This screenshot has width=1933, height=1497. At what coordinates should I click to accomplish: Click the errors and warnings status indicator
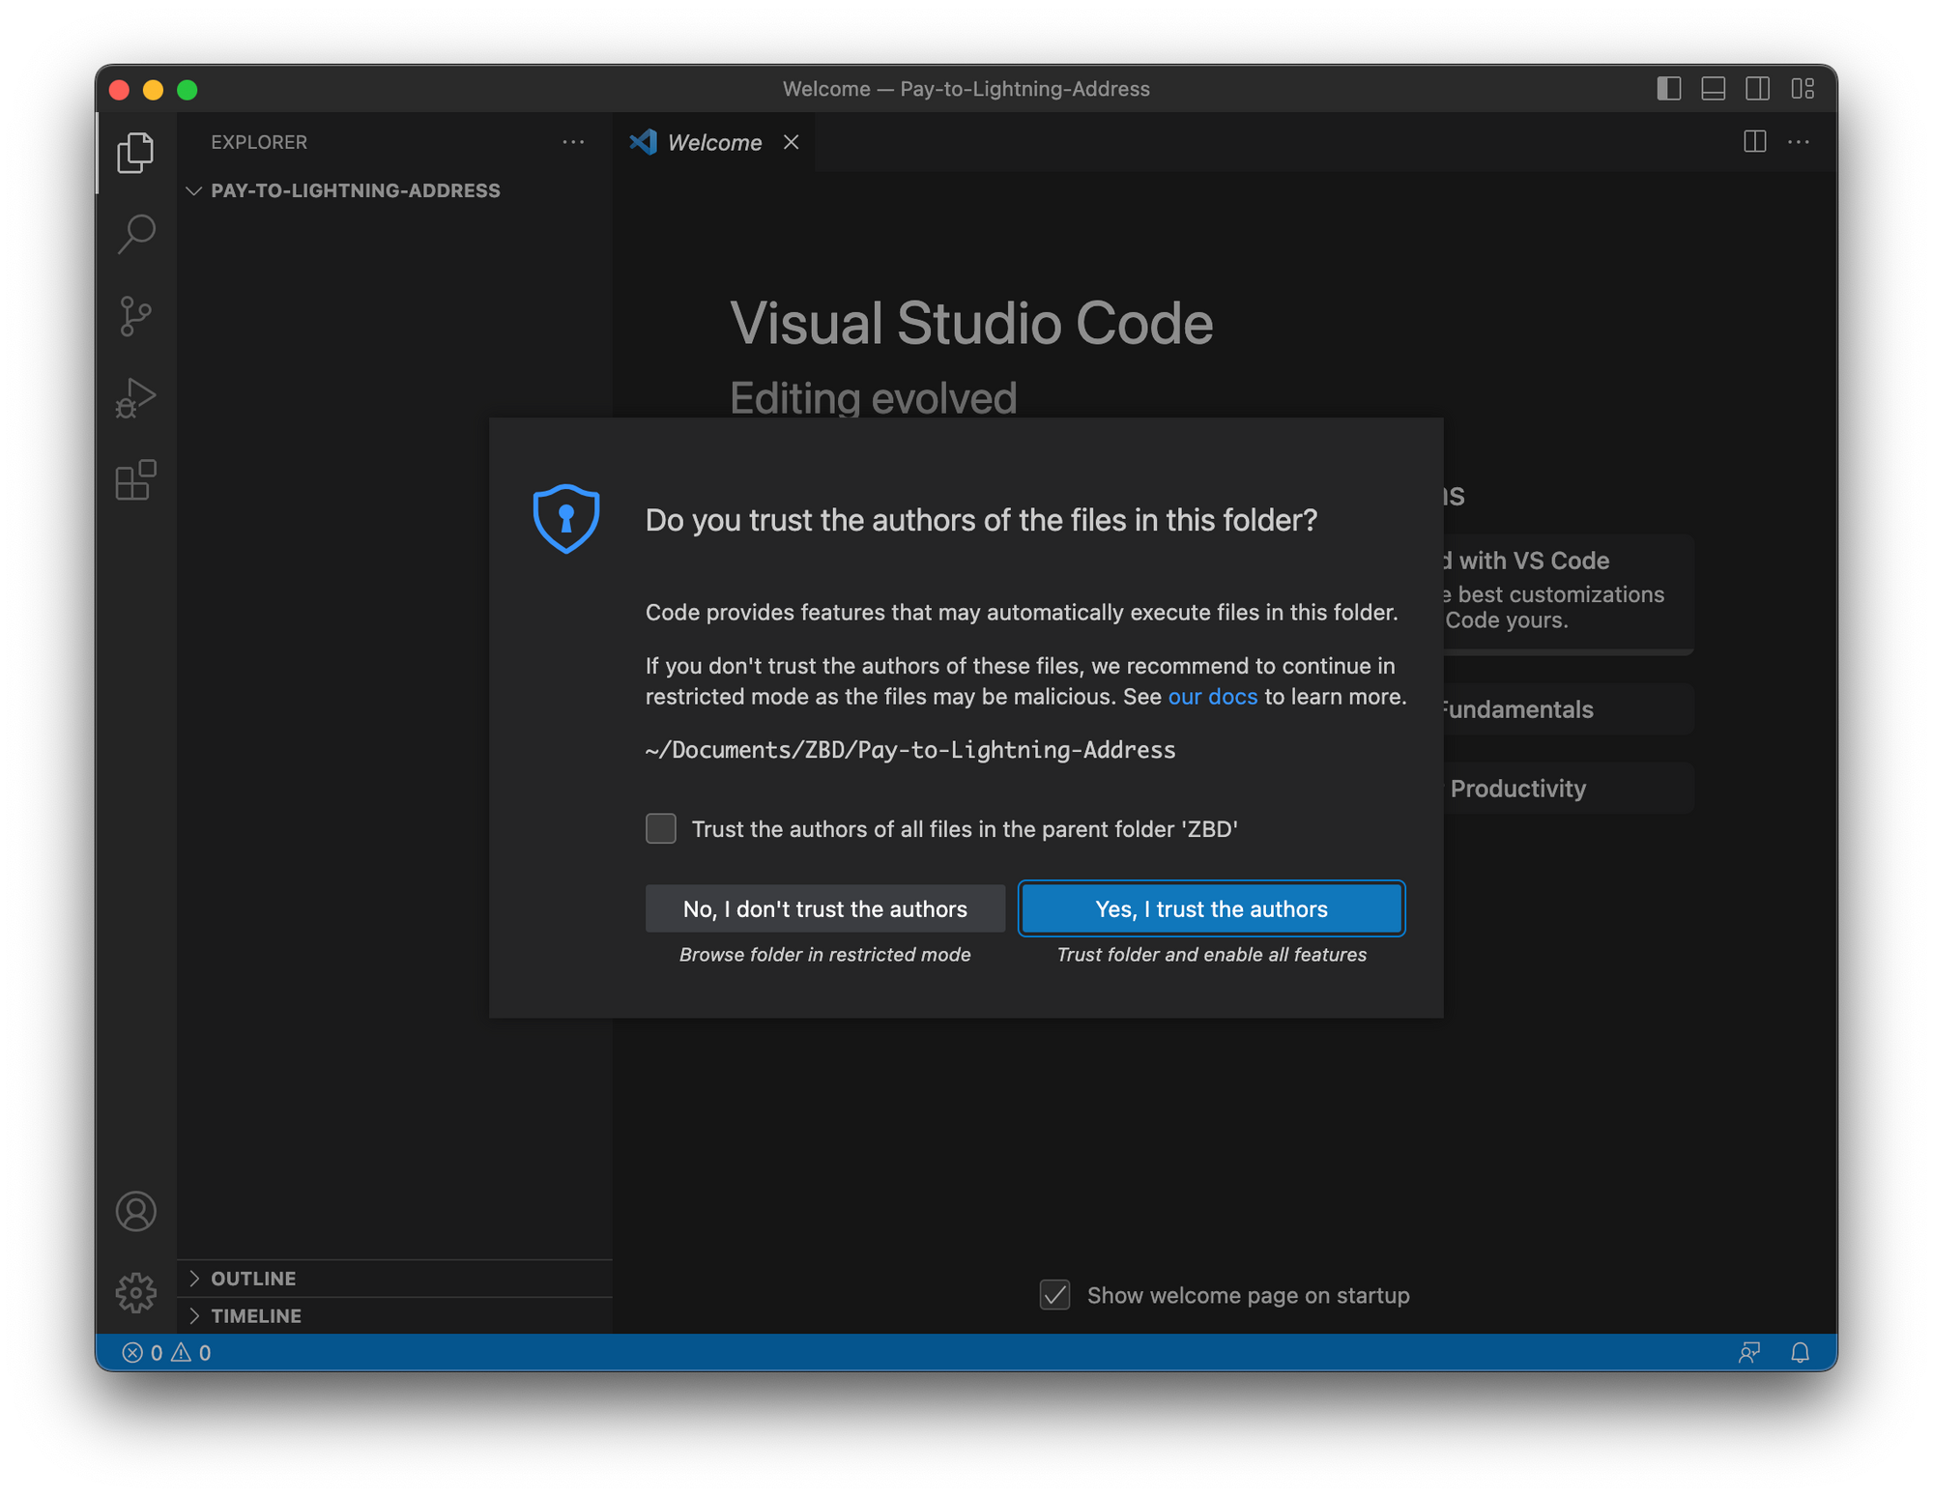click(x=167, y=1352)
